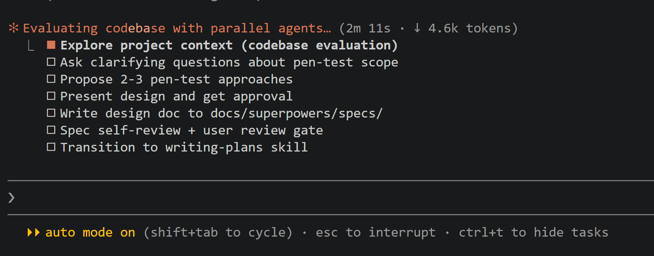Select the 'Explore project context' task item
This screenshot has width=654, height=256.
tap(229, 45)
